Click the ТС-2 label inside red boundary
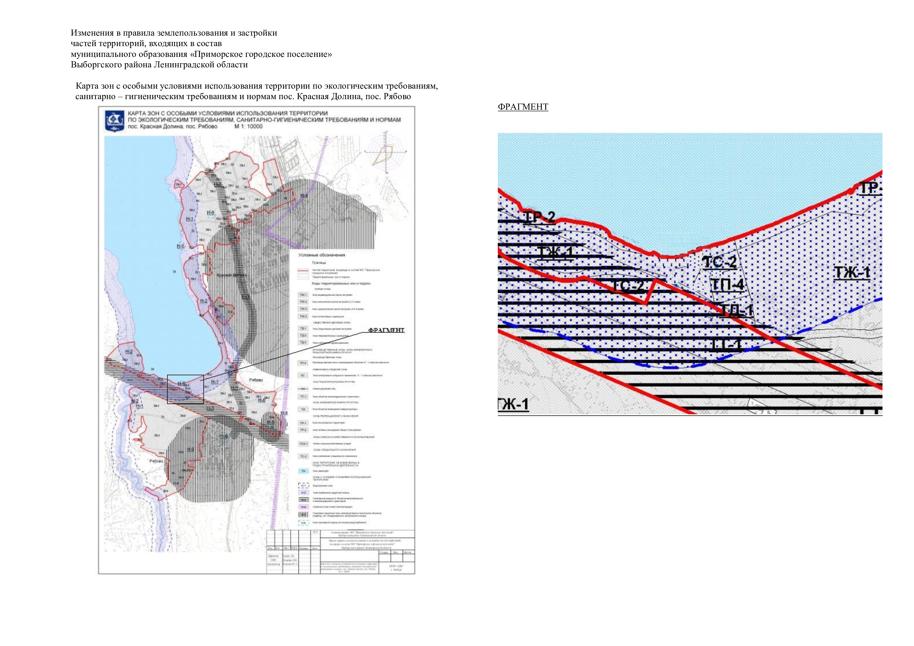 (627, 286)
